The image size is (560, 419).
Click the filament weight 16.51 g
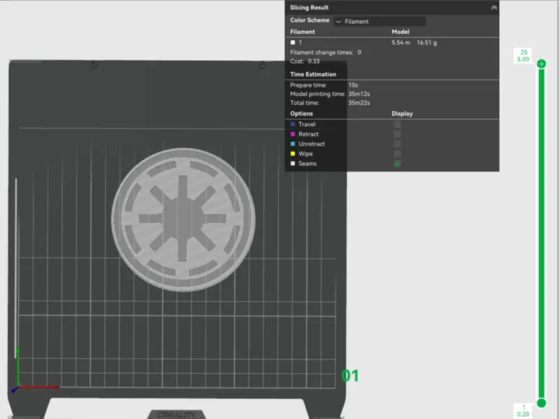(427, 43)
